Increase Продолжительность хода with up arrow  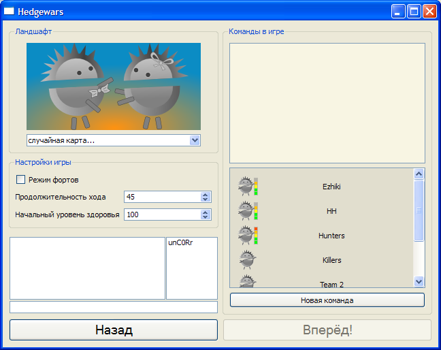(206, 194)
